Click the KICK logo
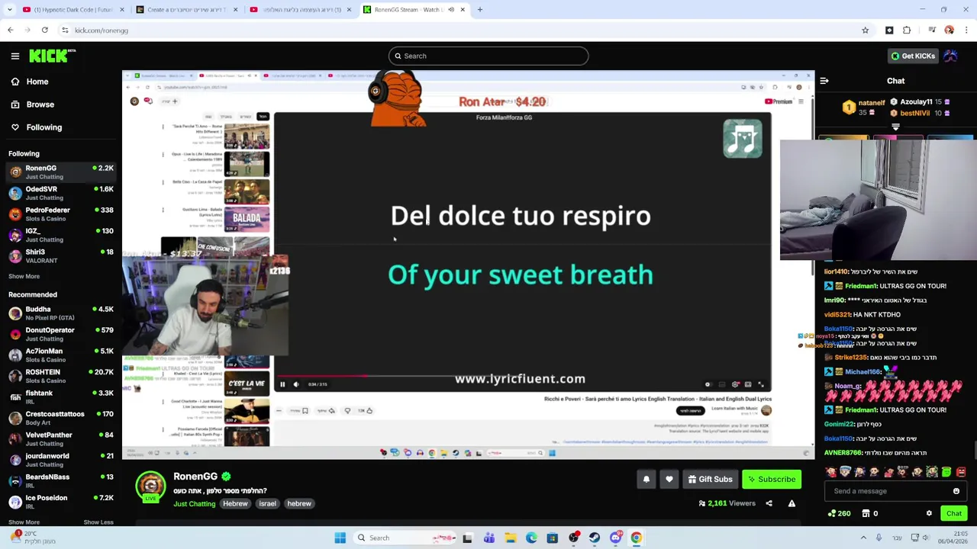Image resolution: width=977 pixels, height=549 pixels. coord(52,56)
